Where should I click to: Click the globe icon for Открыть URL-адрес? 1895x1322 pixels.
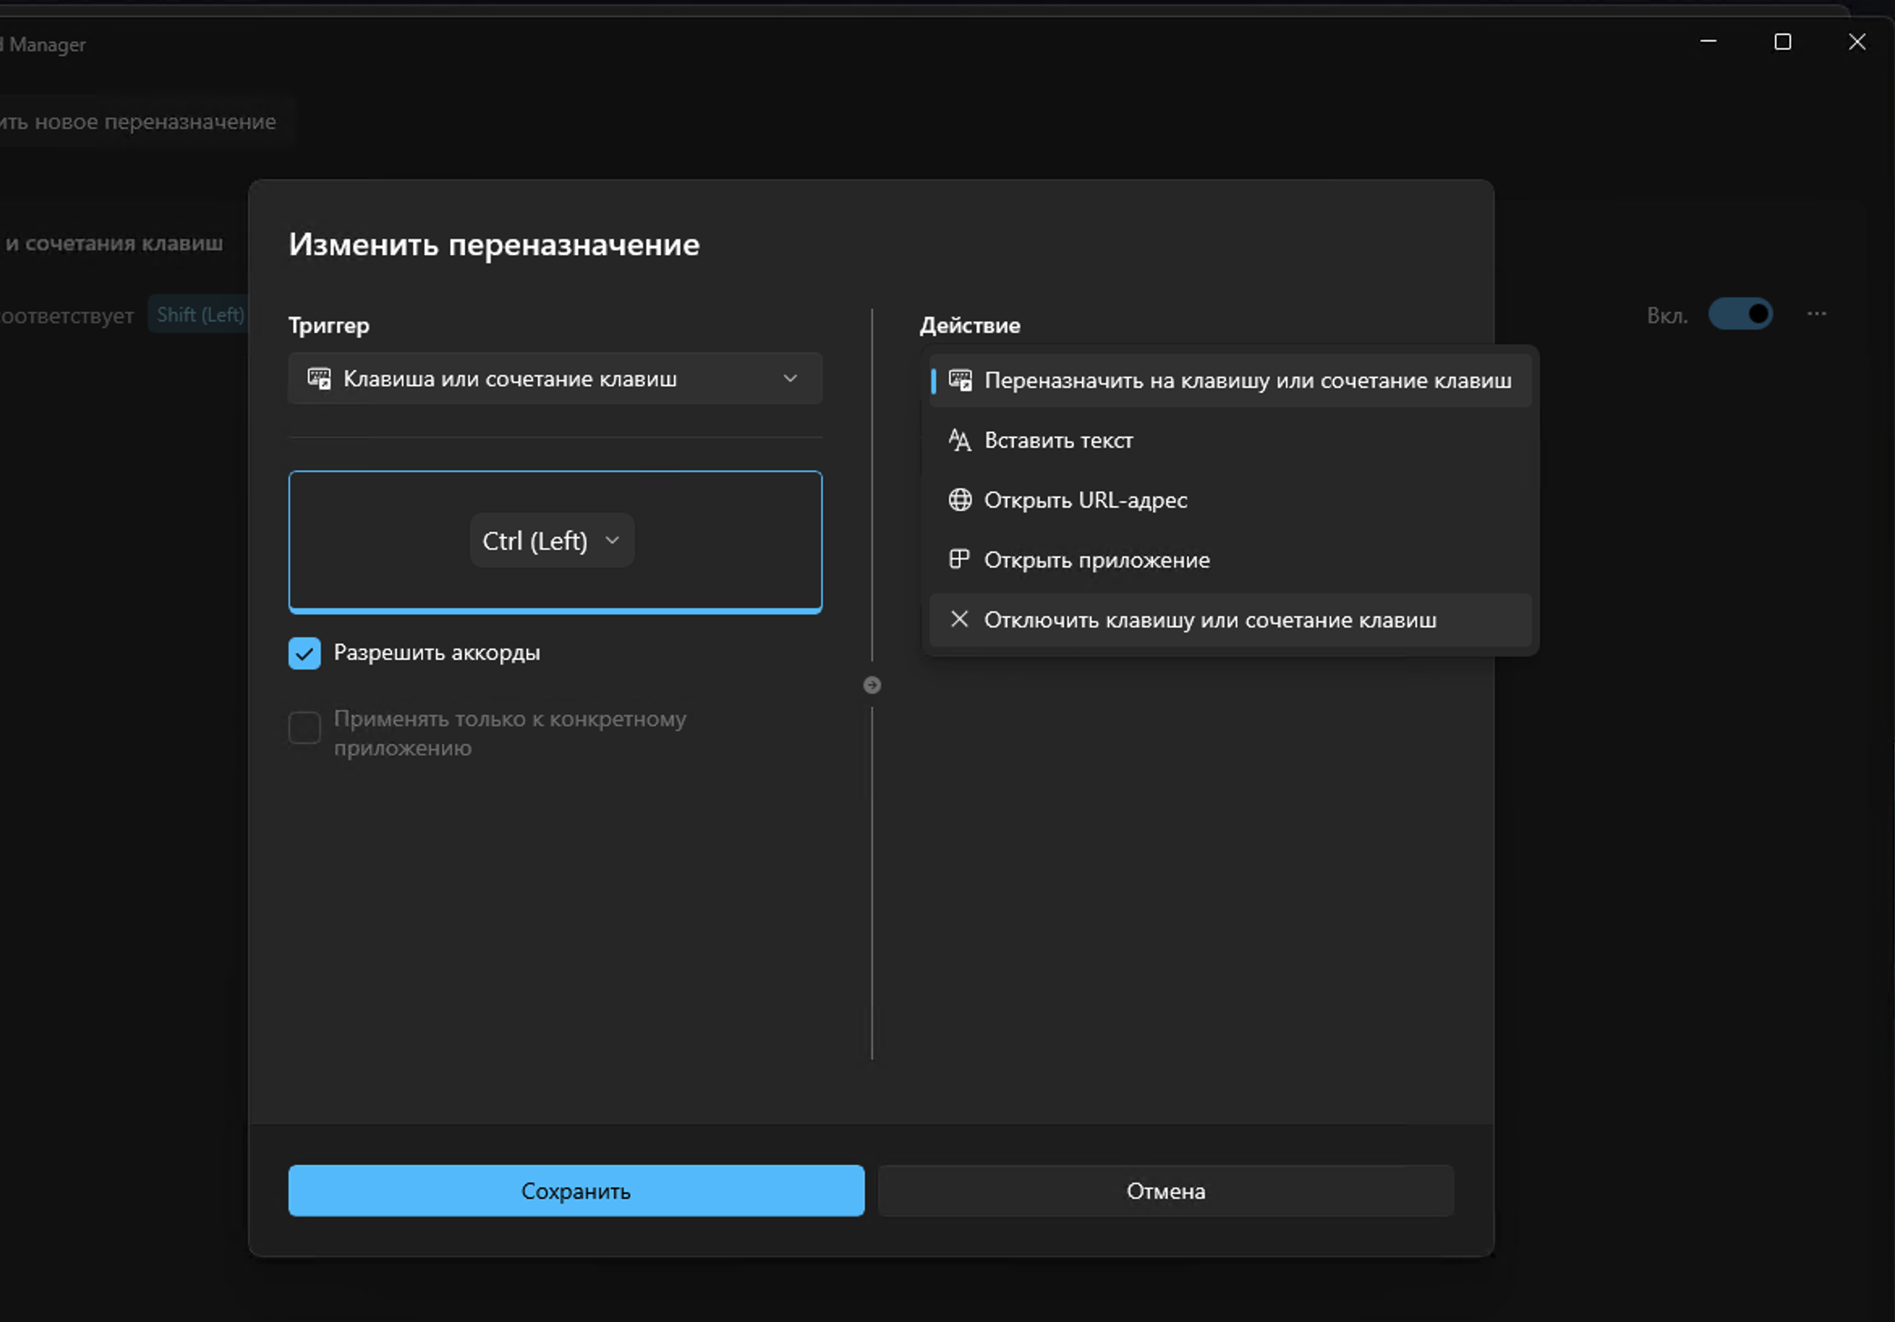coord(959,500)
